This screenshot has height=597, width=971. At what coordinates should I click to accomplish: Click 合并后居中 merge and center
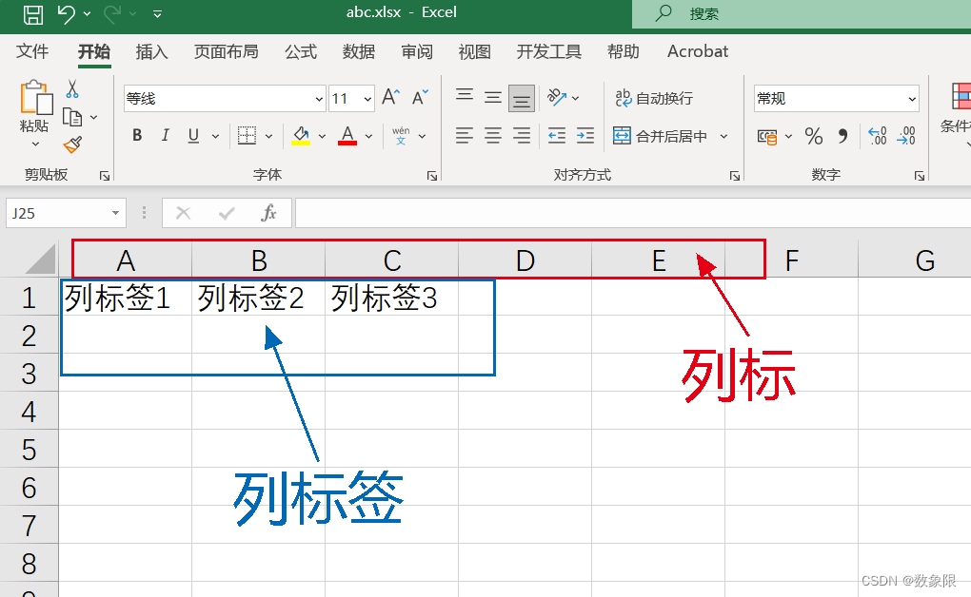(x=660, y=136)
